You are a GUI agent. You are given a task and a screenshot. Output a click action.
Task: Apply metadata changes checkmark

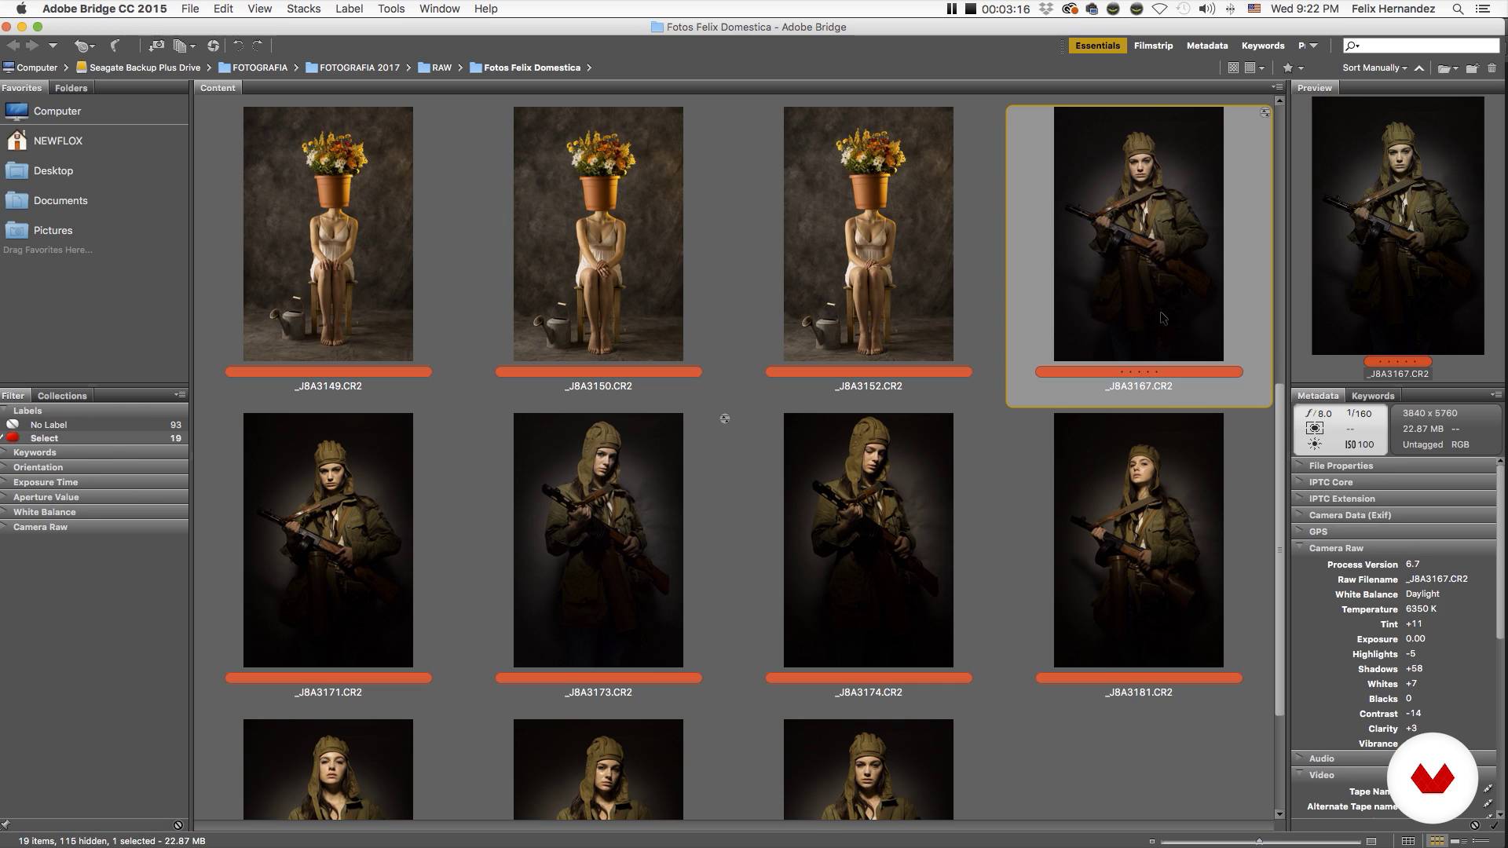(1493, 825)
